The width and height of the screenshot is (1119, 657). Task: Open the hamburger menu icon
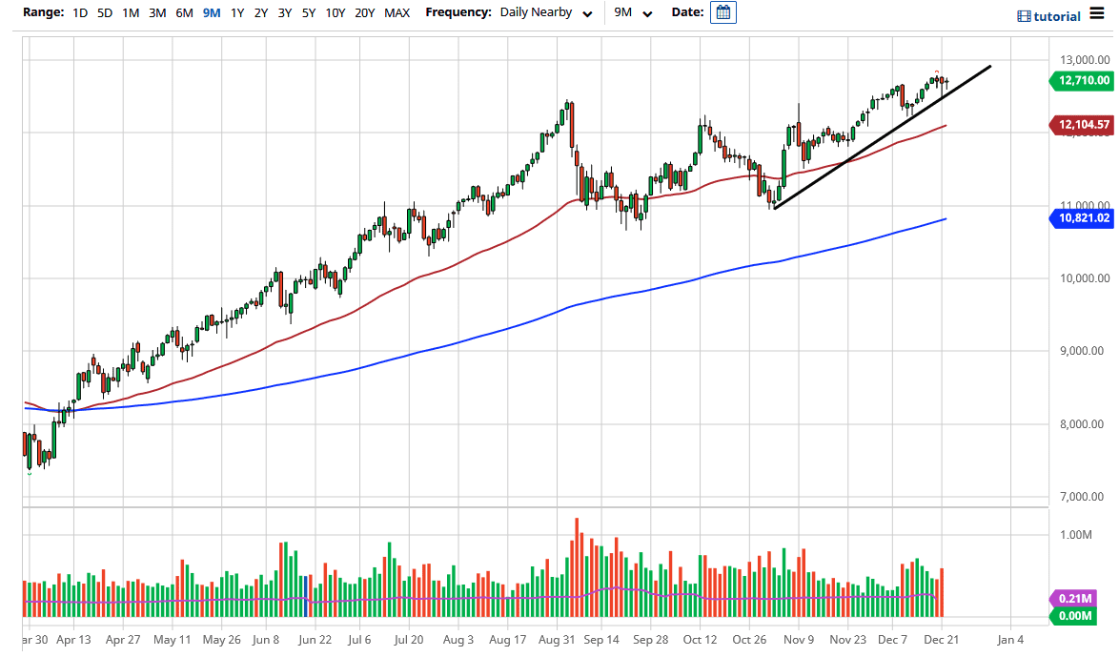pos(1098,14)
